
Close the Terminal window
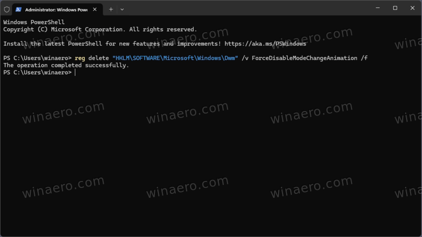tap(412, 8)
